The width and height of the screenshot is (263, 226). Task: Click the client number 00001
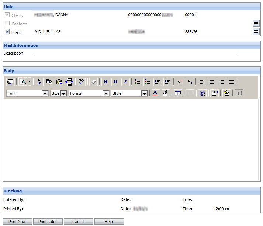(191, 15)
